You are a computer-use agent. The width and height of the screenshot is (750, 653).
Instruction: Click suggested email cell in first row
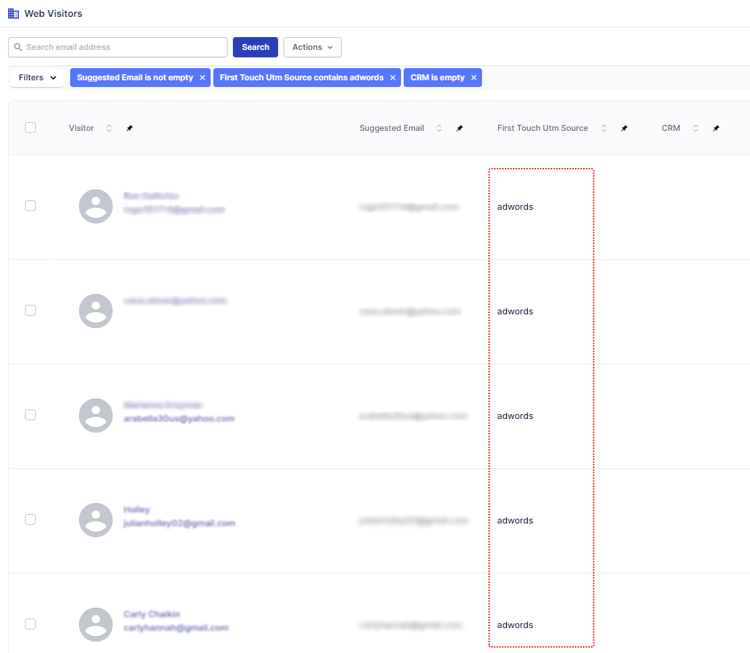pyautogui.click(x=409, y=206)
